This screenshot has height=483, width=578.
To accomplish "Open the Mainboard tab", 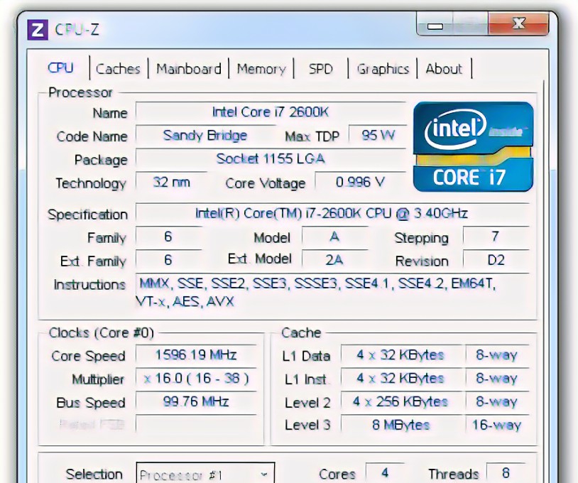I will (x=188, y=69).
